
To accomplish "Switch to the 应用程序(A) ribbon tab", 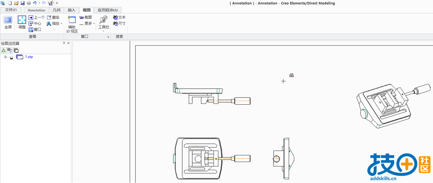I will click(107, 10).
